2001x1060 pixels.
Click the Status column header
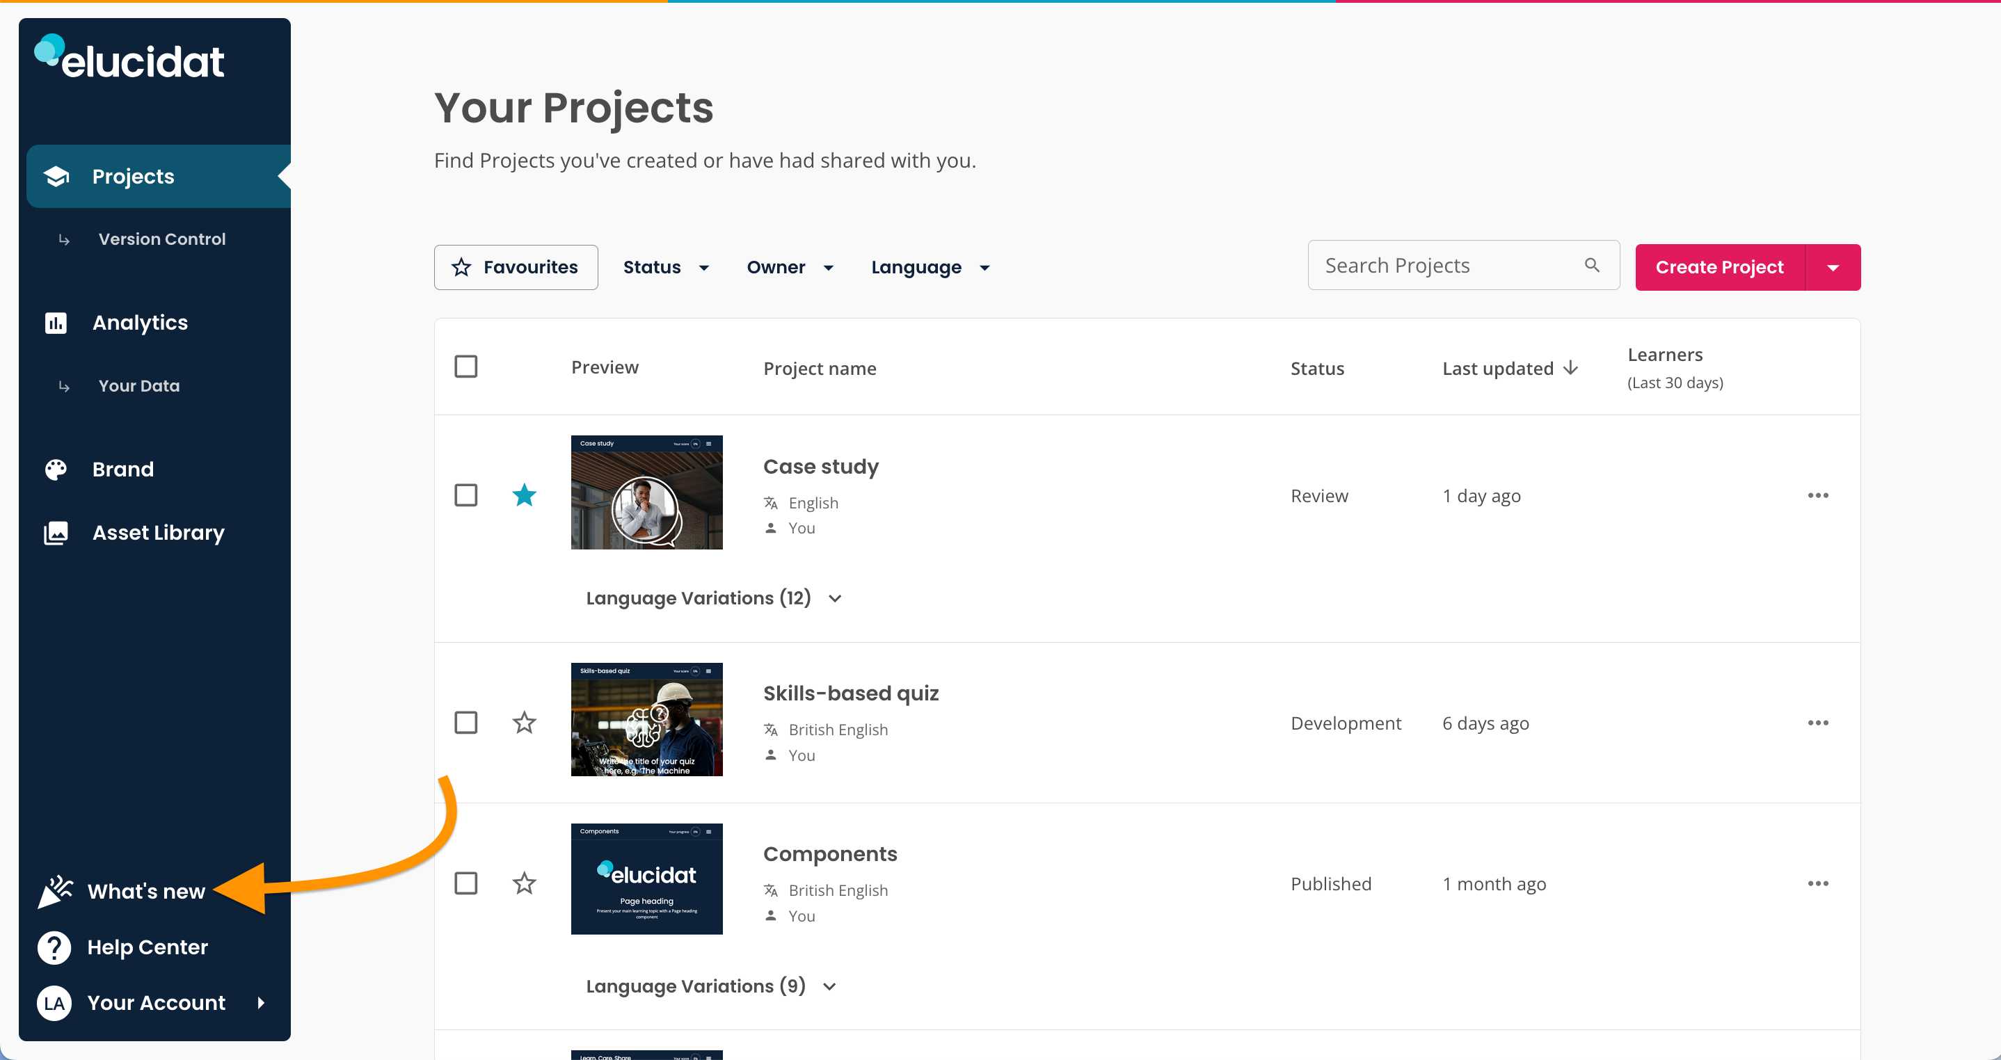(1316, 368)
